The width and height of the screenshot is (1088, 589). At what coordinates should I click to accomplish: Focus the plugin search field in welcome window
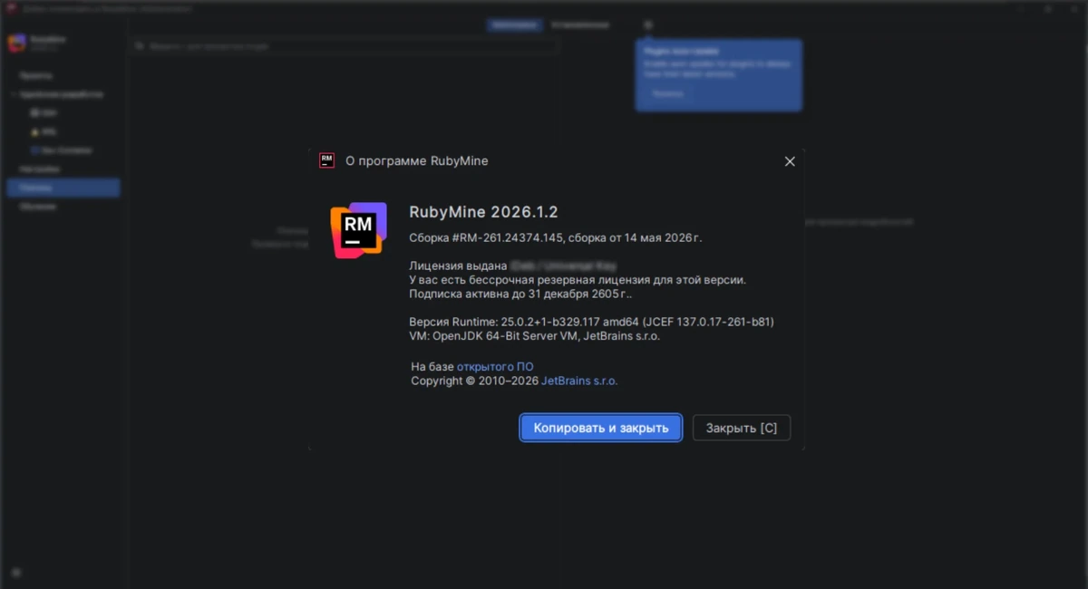click(345, 45)
